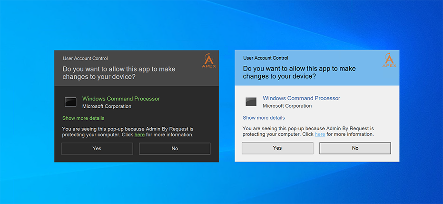Click Windows Command Processor link in light dialog
This screenshot has height=204, width=443.
click(x=302, y=98)
